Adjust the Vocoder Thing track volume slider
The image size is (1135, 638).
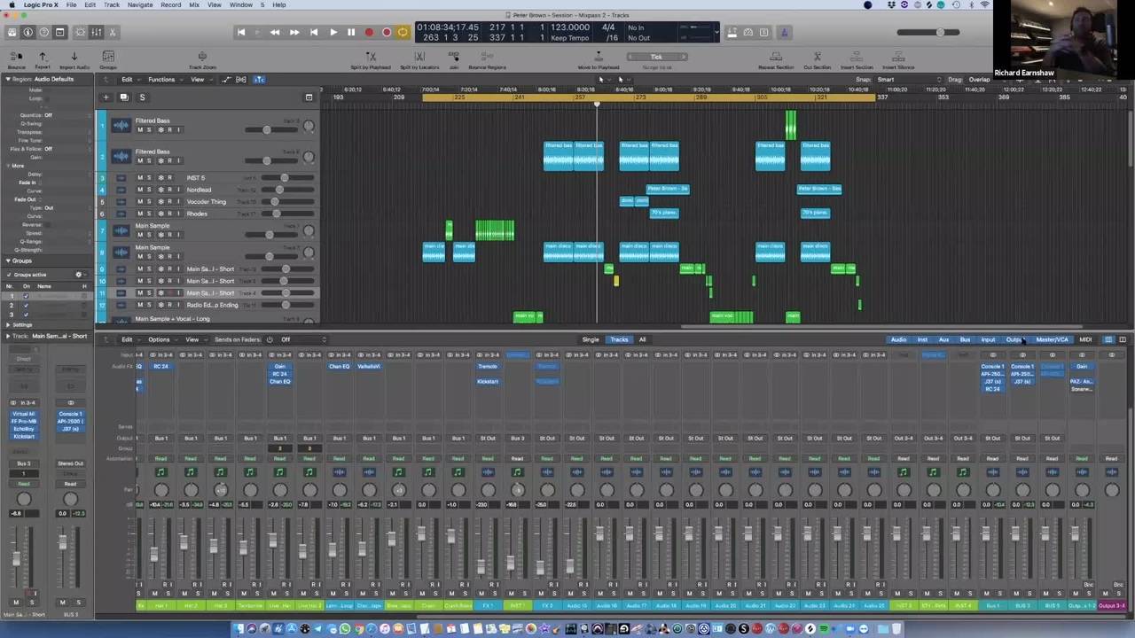(276, 202)
